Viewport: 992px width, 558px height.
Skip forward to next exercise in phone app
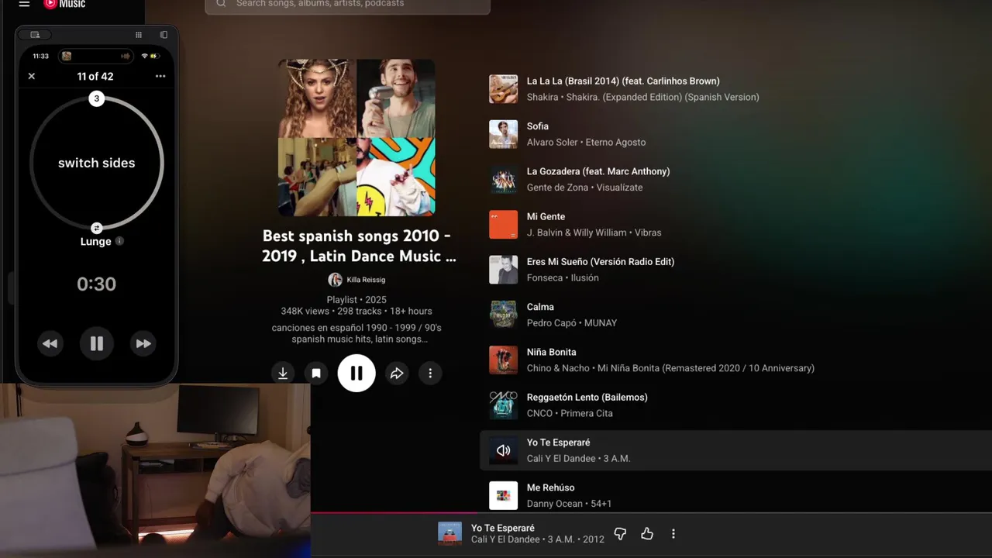143,343
